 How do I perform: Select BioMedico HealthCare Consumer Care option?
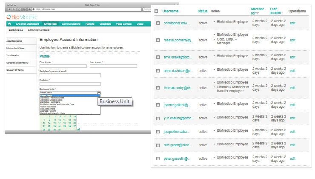pos(57,104)
